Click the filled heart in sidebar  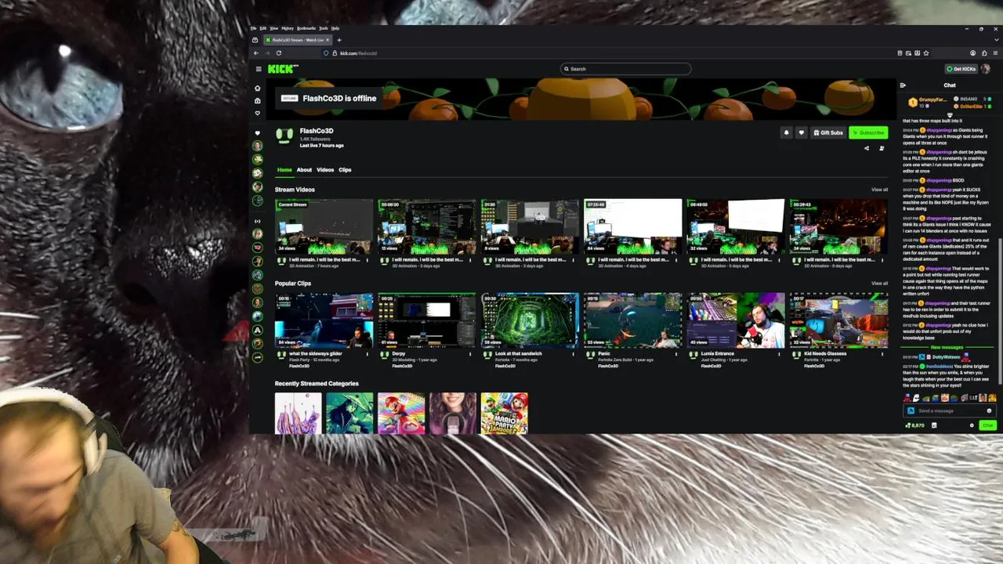[258, 133]
